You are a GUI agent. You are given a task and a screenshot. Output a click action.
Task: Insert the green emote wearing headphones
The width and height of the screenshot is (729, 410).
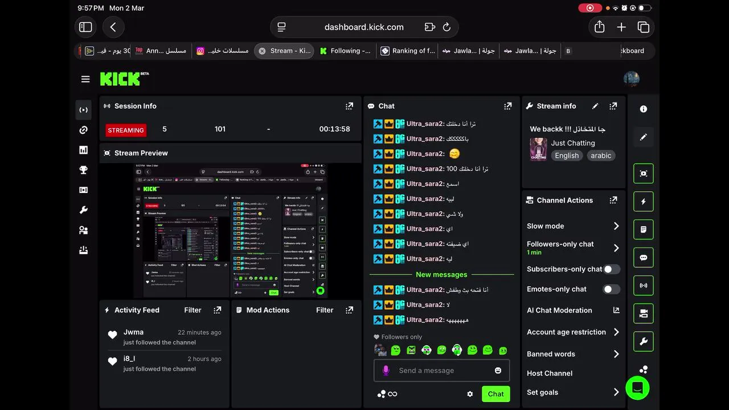[x=457, y=350]
